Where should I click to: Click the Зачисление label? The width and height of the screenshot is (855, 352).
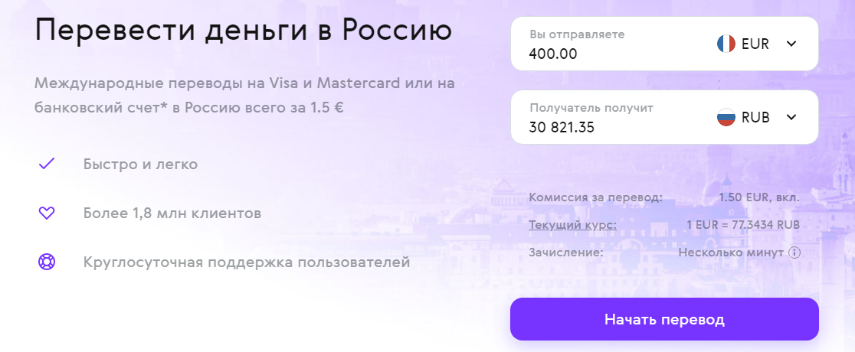pos(566,253)
